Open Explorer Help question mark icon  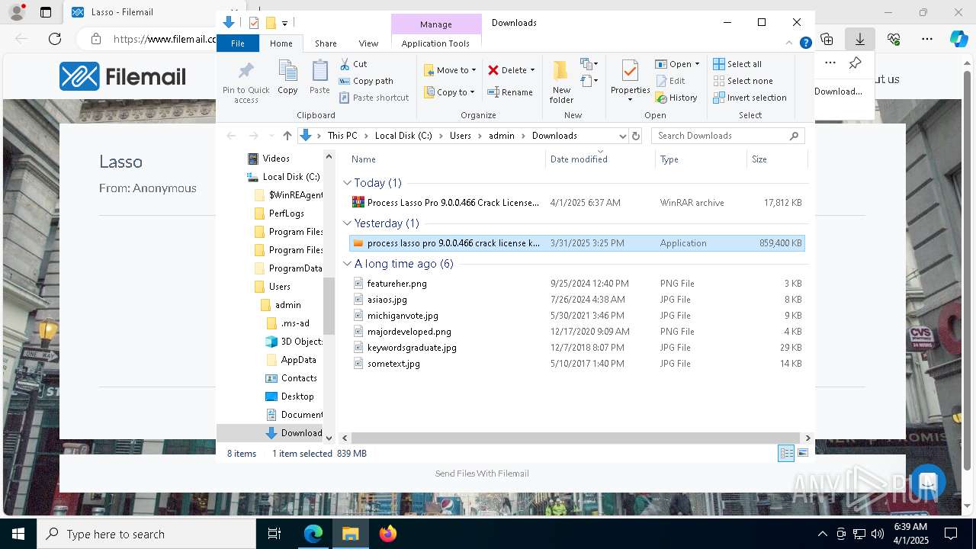coord(805,43)
